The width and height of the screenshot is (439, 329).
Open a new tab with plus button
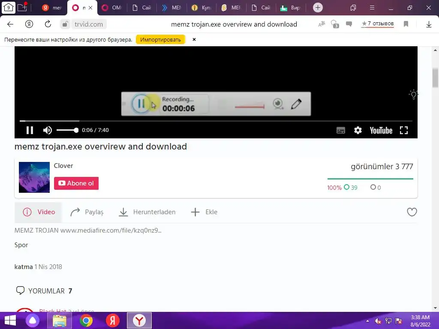pos(318,8)
